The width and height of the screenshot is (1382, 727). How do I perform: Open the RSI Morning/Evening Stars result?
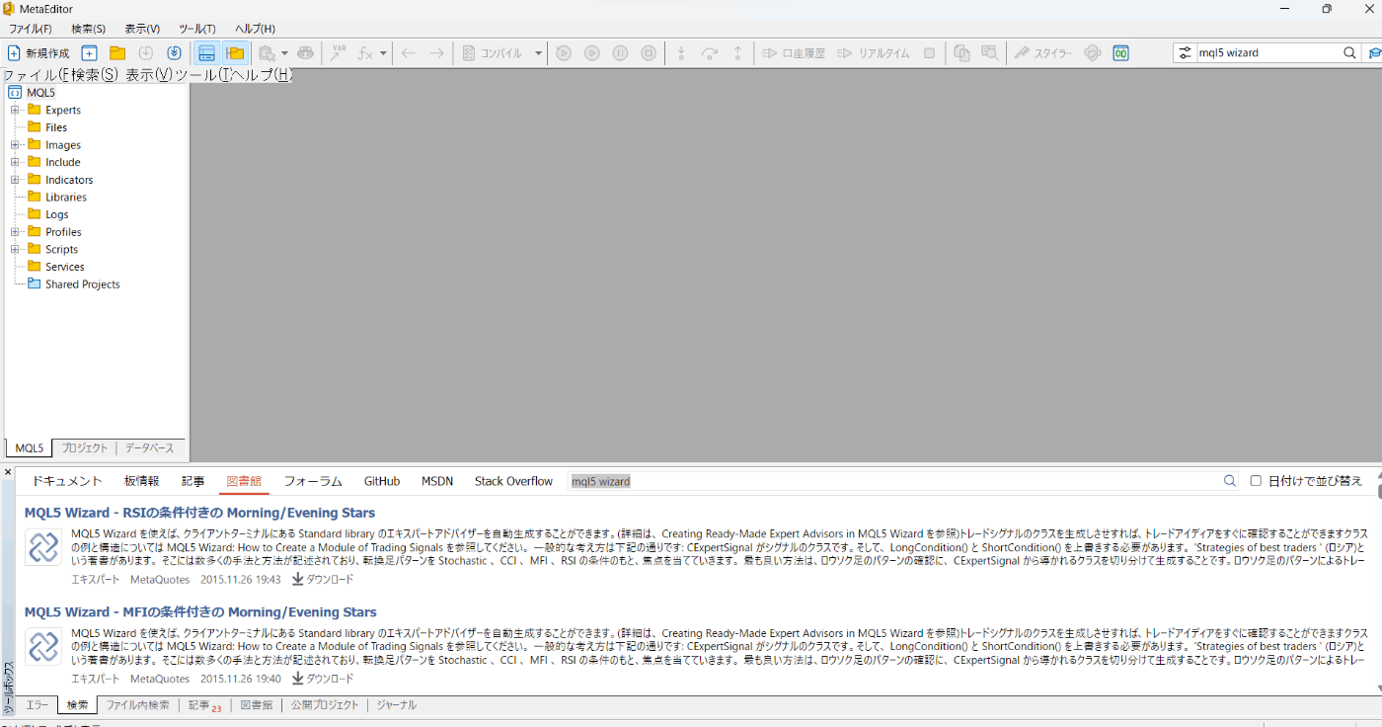(200, 513)
